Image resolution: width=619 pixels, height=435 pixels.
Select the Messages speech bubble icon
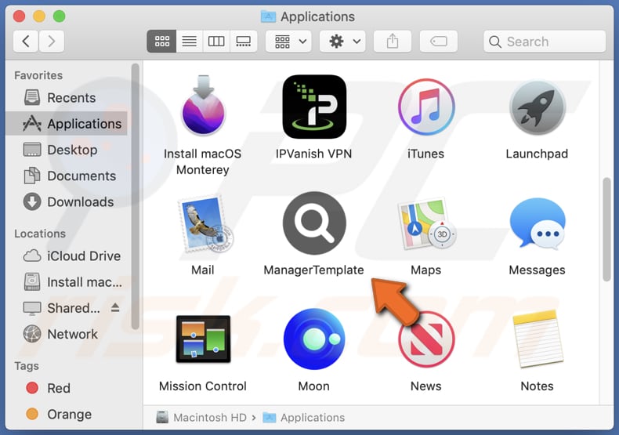(537, 224)
